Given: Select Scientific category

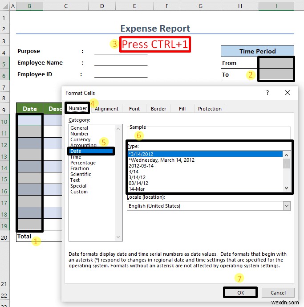Looking at the screenshot, I should click(x=81, y=174).
